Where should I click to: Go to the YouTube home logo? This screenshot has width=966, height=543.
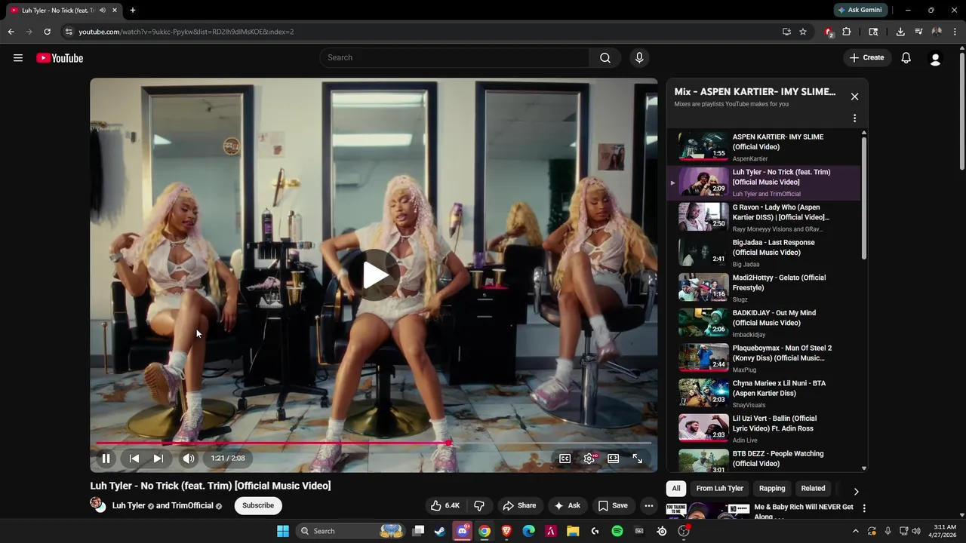[x=60, y=58]
